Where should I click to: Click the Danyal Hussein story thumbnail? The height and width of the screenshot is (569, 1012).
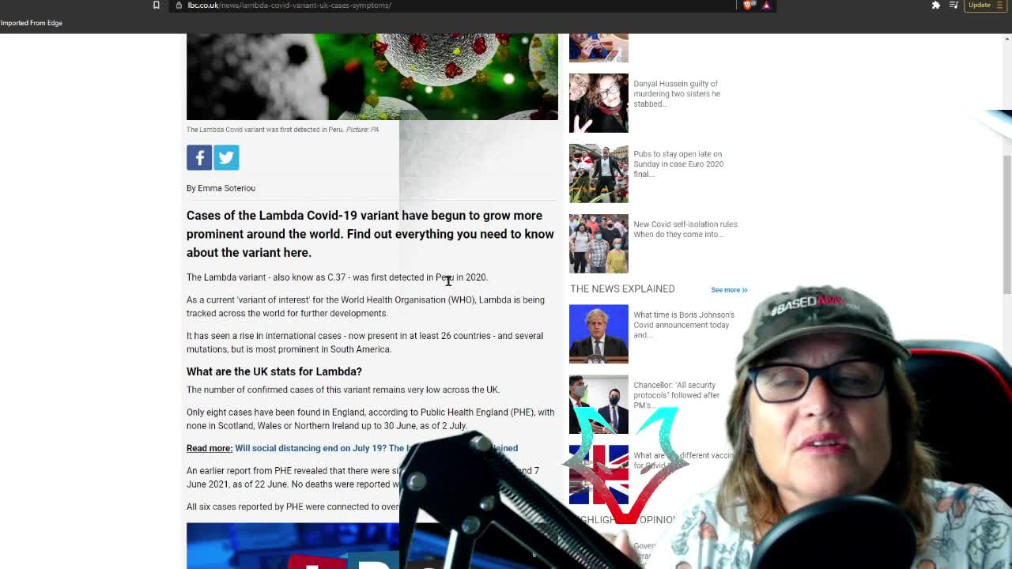(x=599, y=103)
